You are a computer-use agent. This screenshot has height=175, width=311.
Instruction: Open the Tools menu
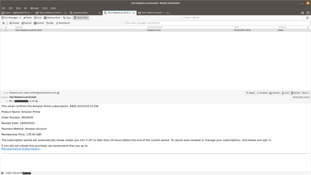point(45,8)
